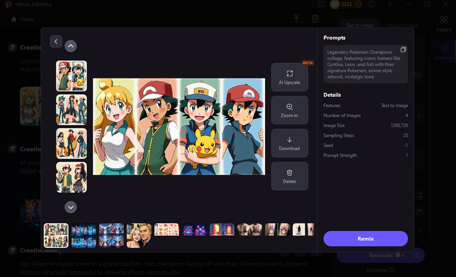The width and height of the screenshot is (456, 277).
Task: Click the export upload arrow icon in toolbar
Action: coord(296,19)
